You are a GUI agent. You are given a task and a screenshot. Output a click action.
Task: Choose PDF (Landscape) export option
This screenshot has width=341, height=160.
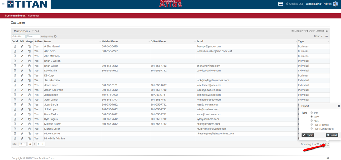pos(312,129)
